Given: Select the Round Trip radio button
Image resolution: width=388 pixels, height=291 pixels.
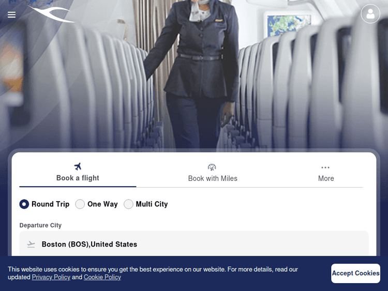Looking at the screenshot, I should pyautogui.click(x=24, y=204).
